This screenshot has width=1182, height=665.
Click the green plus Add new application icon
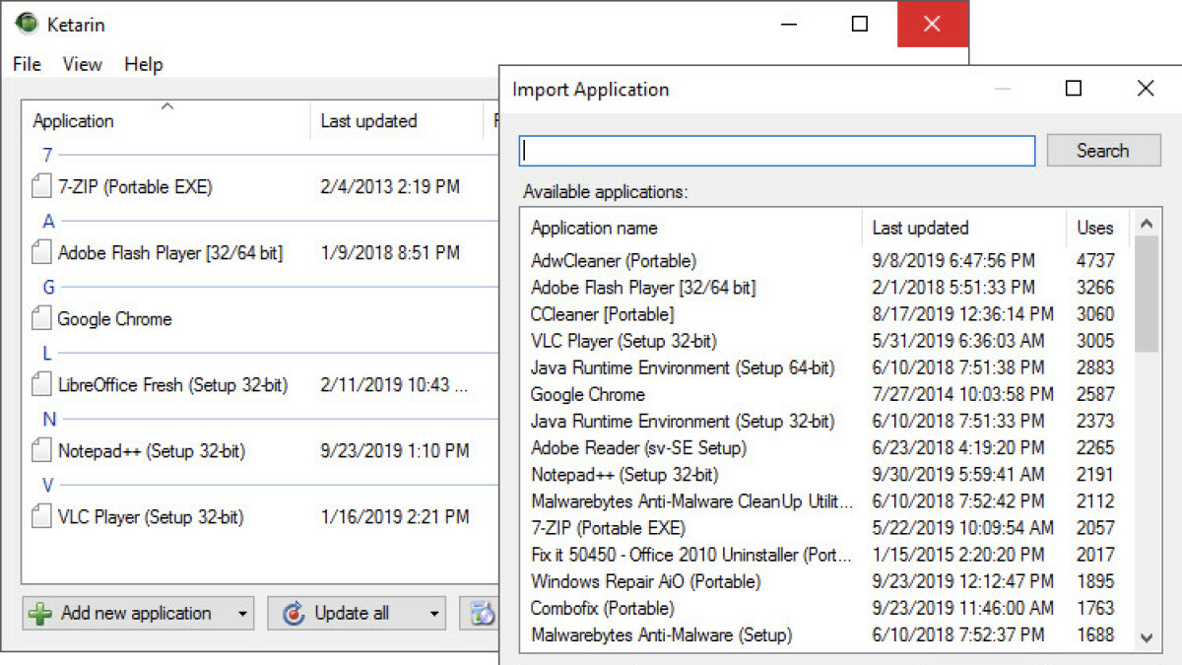[40, 614]
